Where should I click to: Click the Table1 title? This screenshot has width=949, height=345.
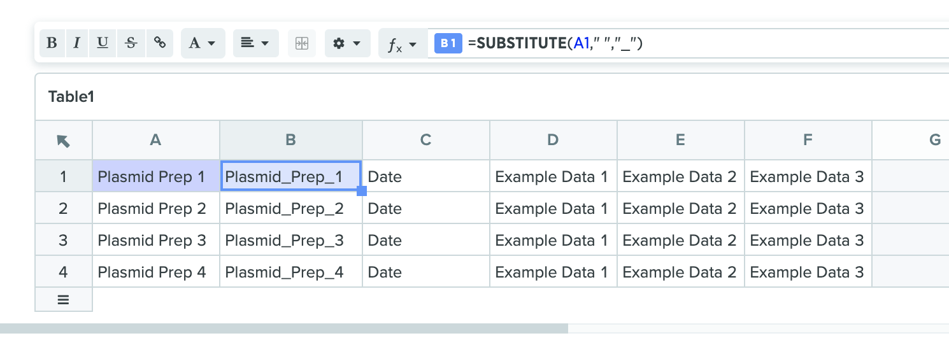[71, 97]
